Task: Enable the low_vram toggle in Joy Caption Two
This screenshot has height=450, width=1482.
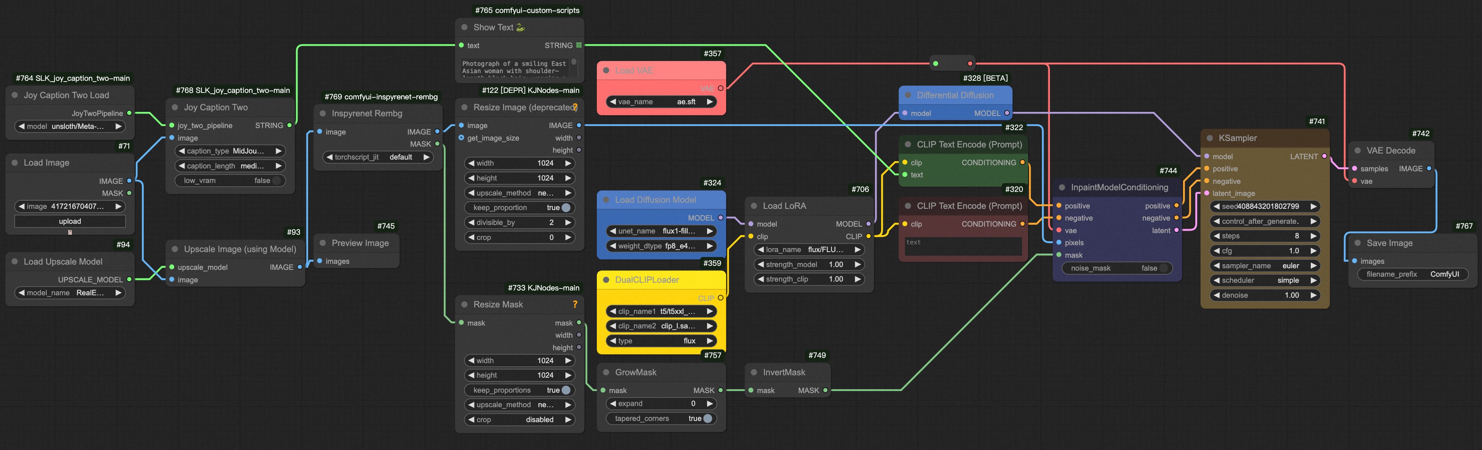Action: coord(277,181)
